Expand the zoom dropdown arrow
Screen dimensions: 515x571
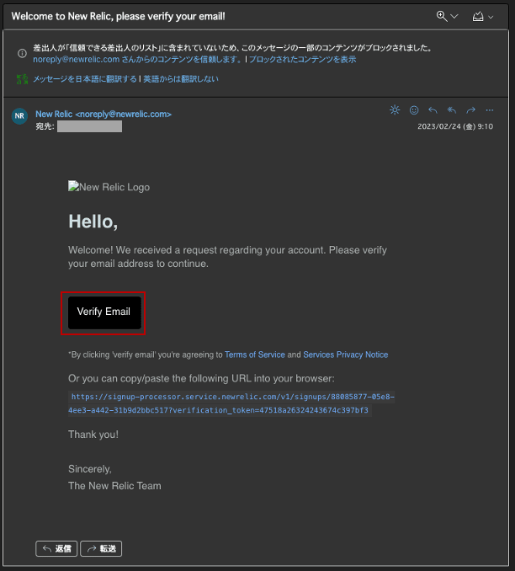[454, 16]
